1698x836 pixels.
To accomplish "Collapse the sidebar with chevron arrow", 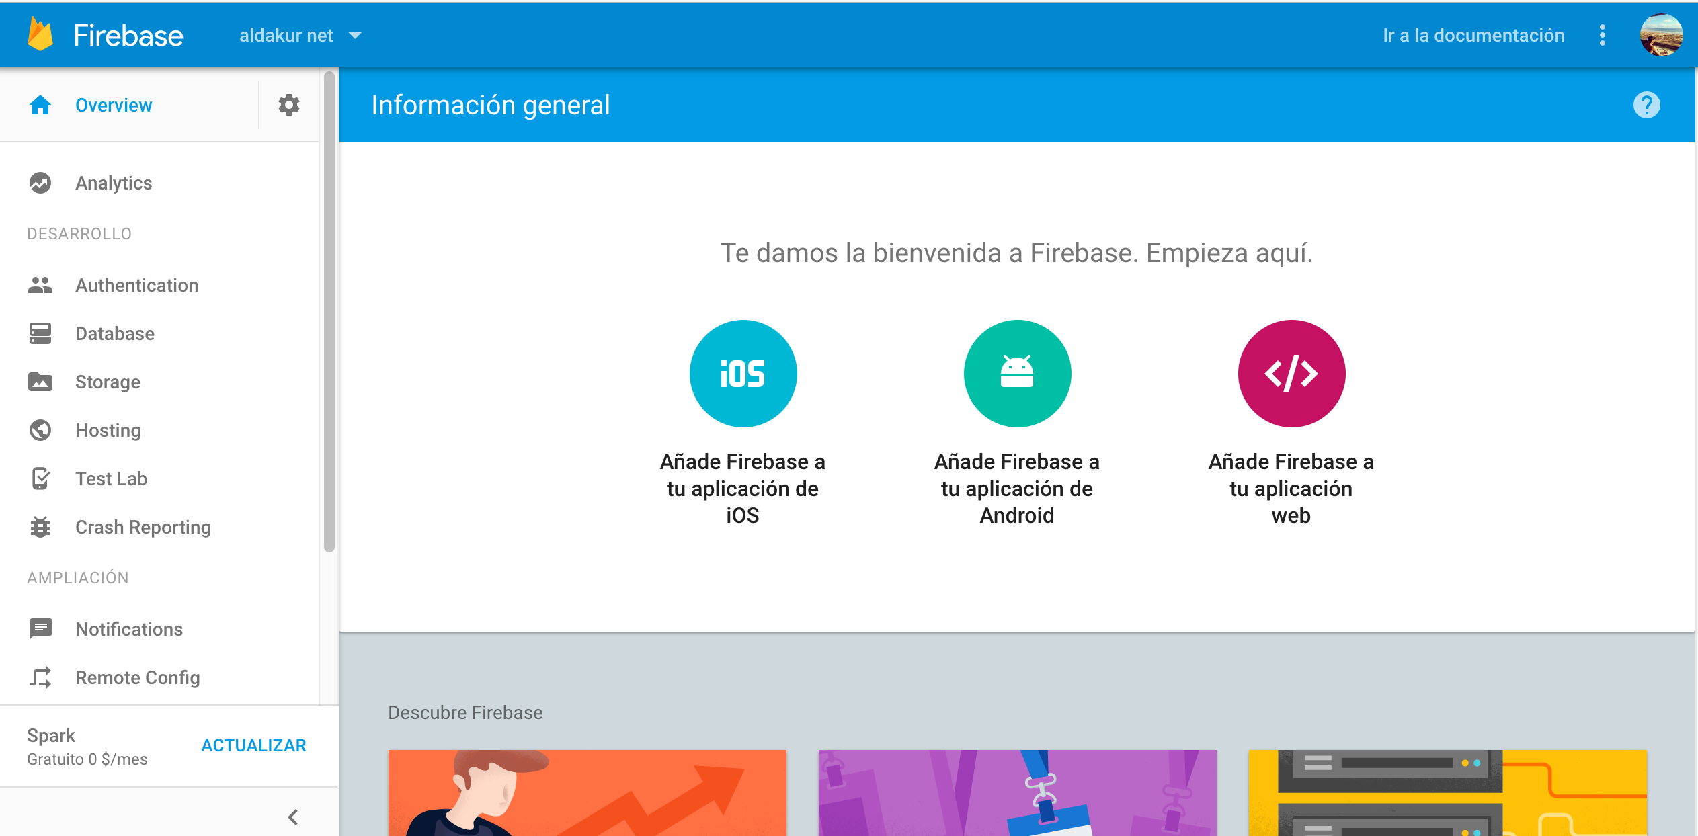I will point(293,817).
